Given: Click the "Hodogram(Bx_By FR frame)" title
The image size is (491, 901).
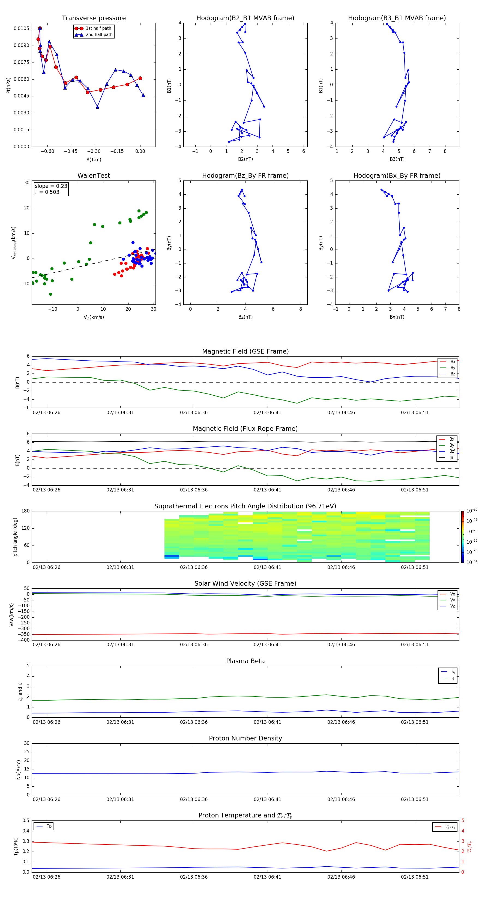Looking at the screenshot, I should click(397, 176).
